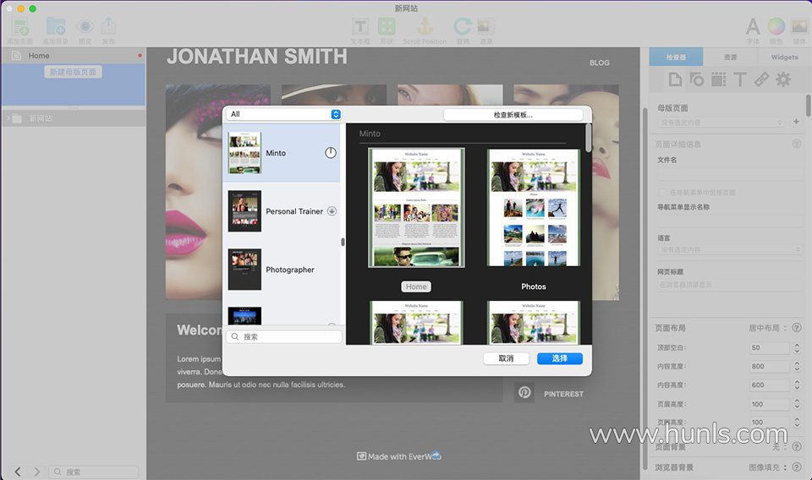Click the 页眉高度 stepper arrows
This screenshot has width=812, height=480.
pyautogui.click(x=797, y=403)
